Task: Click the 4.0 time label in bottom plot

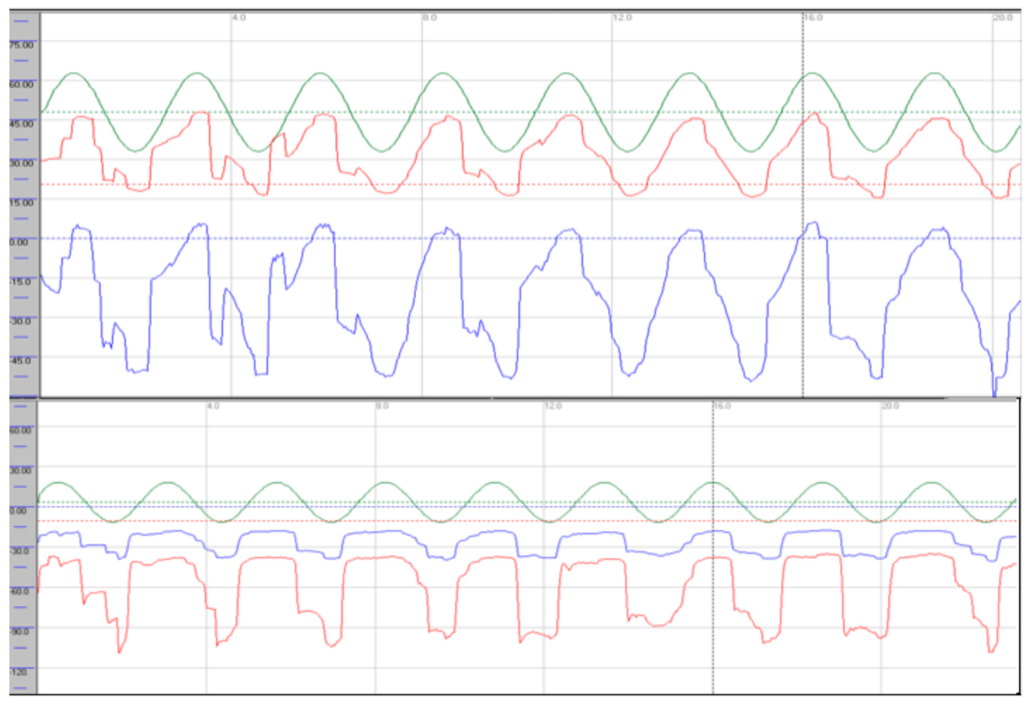Action: [x=213, y=406]
